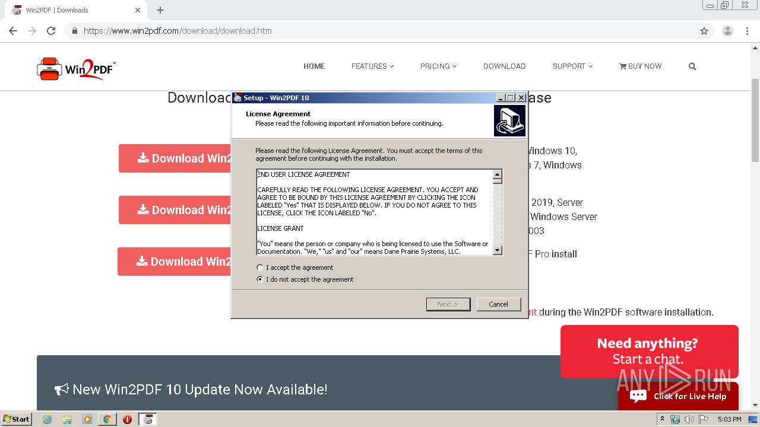Click the license text scroll-down arrow

pyautogui.click(x=498, y=250)
